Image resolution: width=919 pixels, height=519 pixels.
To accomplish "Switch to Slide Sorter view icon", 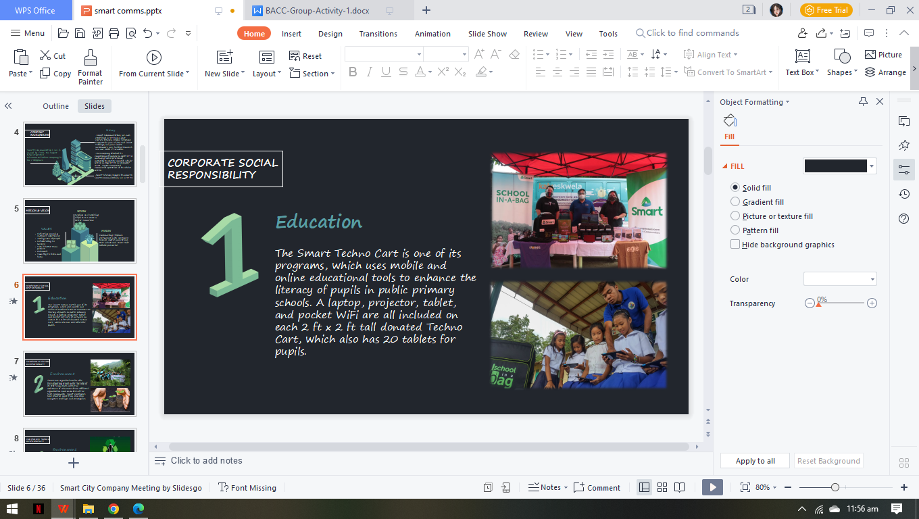I will pos(662,487).
